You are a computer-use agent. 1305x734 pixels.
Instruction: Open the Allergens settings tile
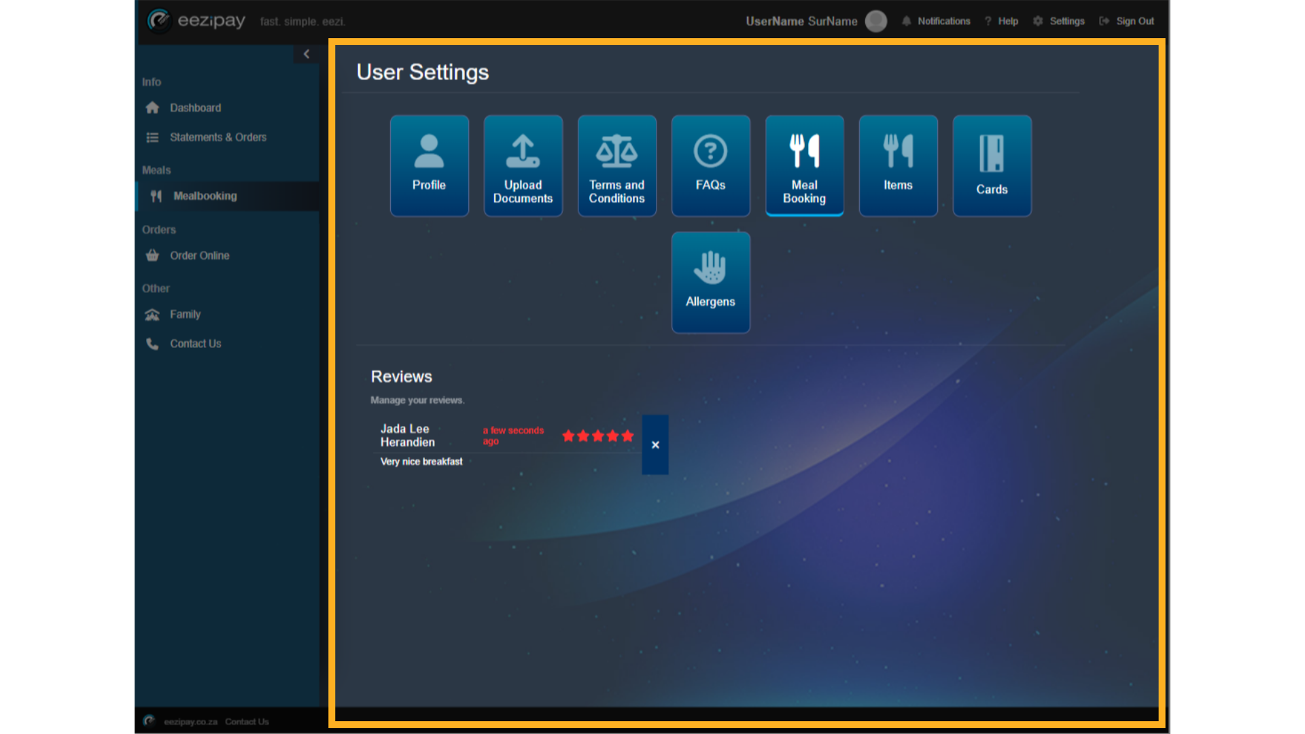coord(710,282)
